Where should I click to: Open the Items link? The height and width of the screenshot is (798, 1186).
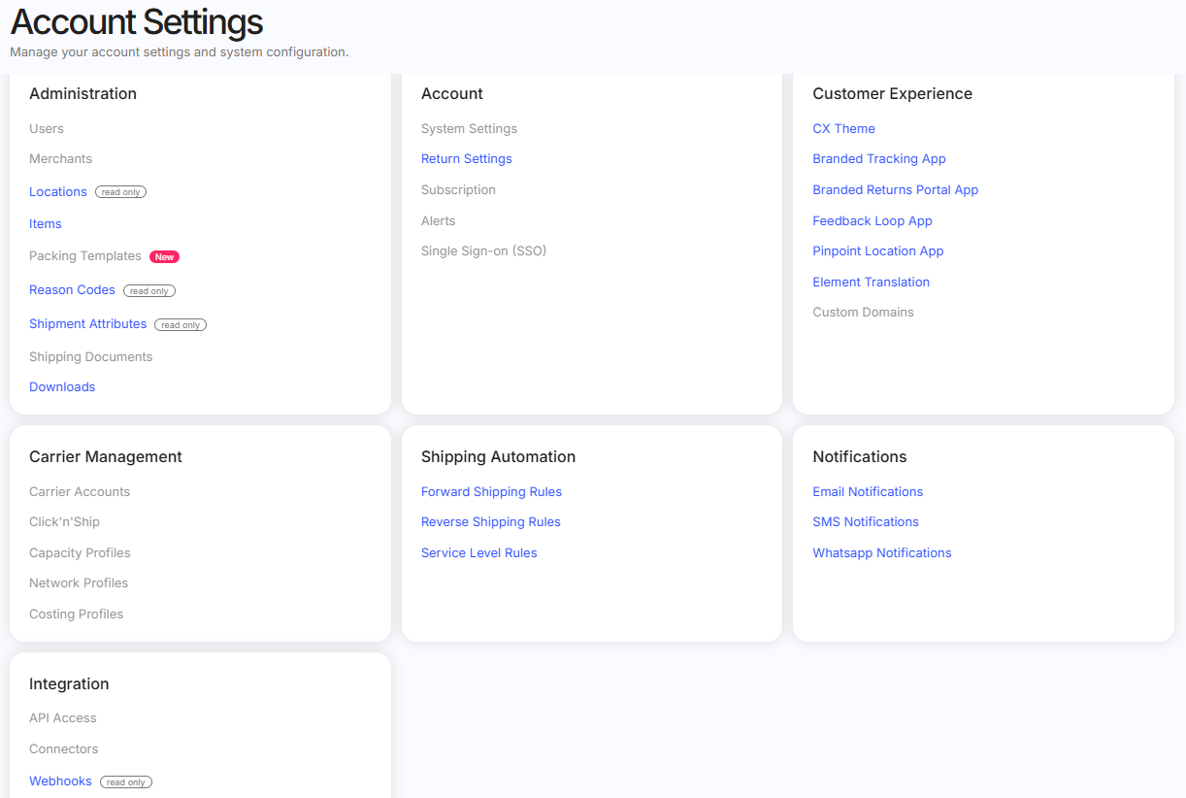tap(46, 224)
